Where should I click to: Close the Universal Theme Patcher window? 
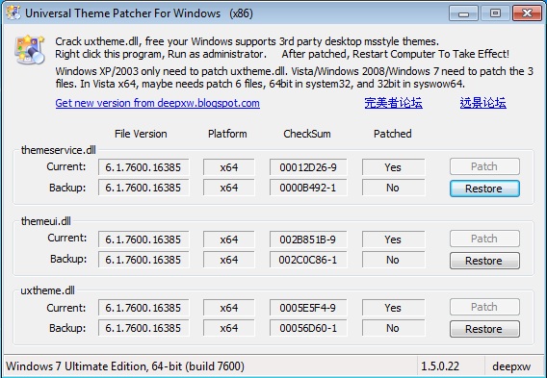pos(527,13)
